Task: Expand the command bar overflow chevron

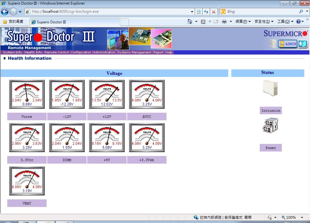Action: click(307, 19)
